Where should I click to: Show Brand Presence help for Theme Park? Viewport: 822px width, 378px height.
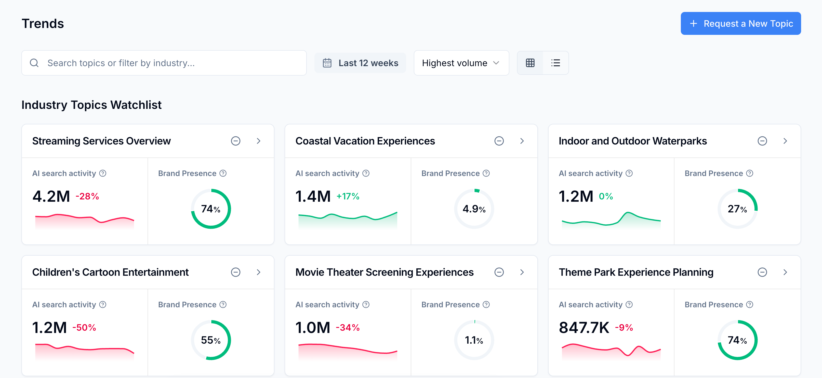(750, 304)
